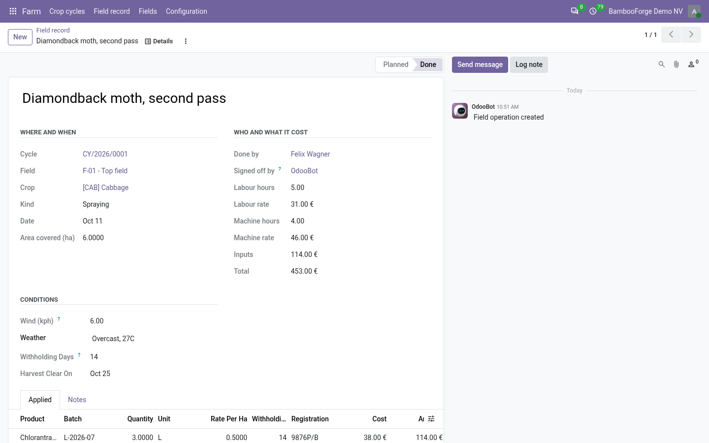Open the user avatar menu
Viewport: 709px width, 443px height.
coord(694,11)
